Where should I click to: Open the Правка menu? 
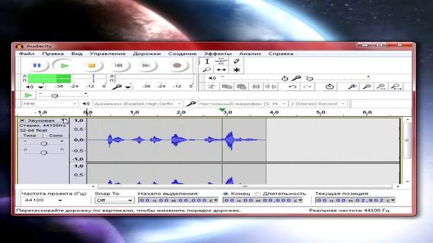pos(53,54)
